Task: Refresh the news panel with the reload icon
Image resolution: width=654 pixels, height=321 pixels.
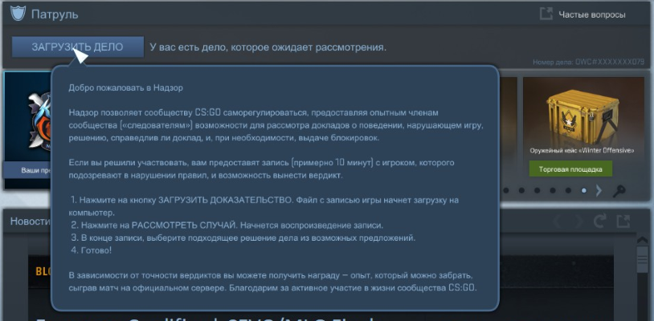Action: [599, 221]
